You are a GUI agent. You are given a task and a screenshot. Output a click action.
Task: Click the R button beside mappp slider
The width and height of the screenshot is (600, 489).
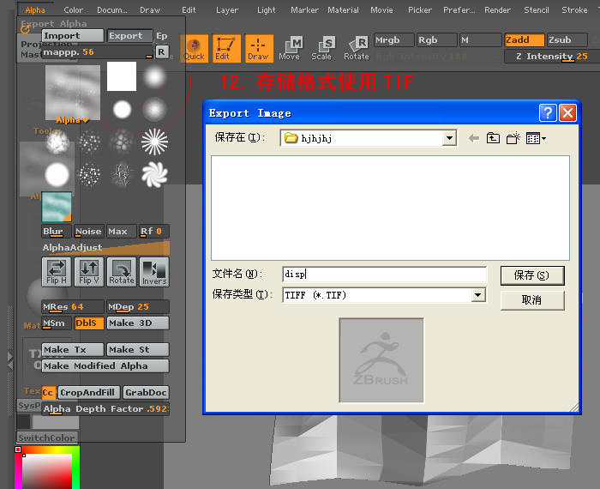pos(161,51)
